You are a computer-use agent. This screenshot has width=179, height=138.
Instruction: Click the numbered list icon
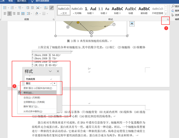(x=12, y=8)
